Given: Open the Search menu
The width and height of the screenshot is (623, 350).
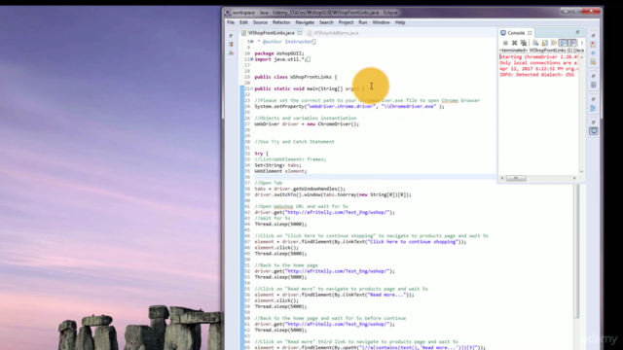Looking at the screenshot, I should point(326,22).
